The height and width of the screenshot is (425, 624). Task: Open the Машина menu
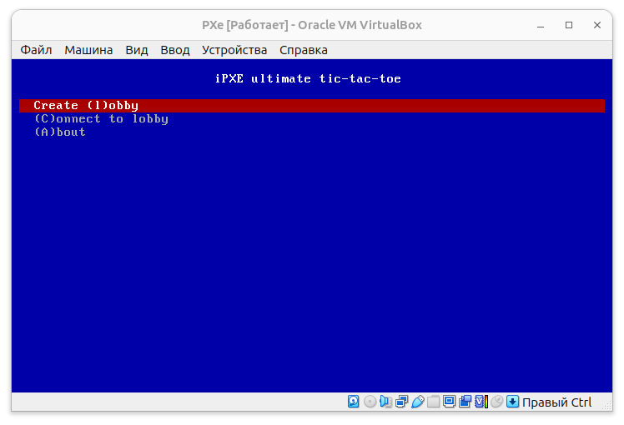click(x=88, y=50)
